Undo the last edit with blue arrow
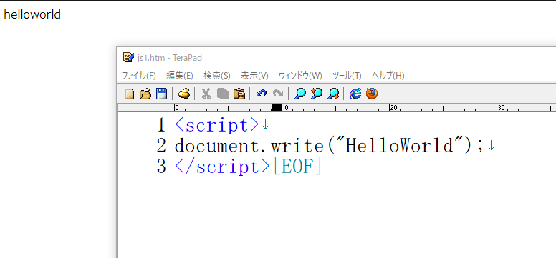The height and width of the screenshot is (258, 556). (x=262, y=94)
